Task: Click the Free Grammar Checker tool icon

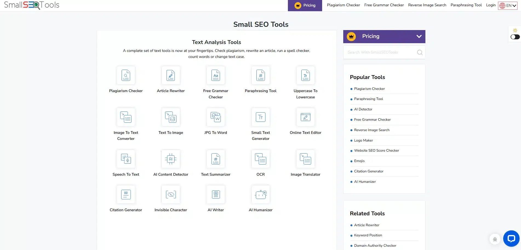Action: pos(216,75)
